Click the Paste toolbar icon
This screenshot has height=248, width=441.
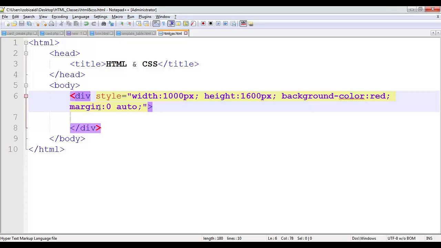coord(76,23)
